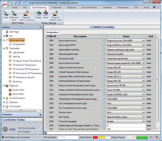Click the HST application logo button
This screenshot has width=162, height=141.
tap(5, 5)
